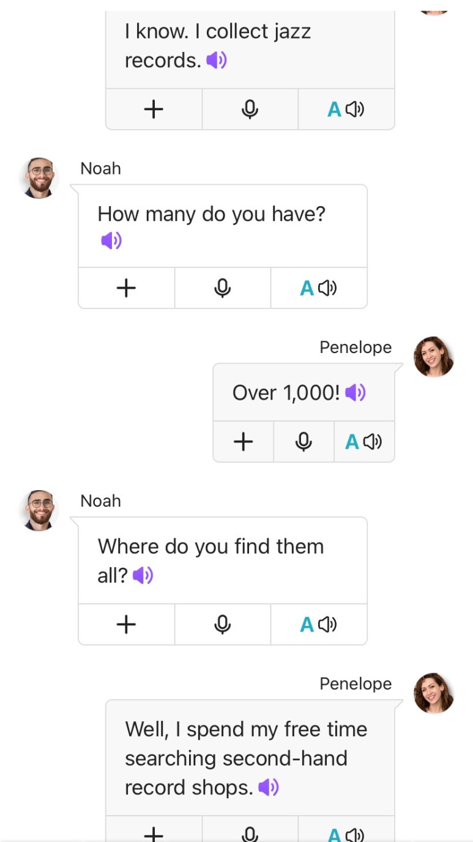
Task: Tap microphone under jazz records message
Action: (250, 110)
